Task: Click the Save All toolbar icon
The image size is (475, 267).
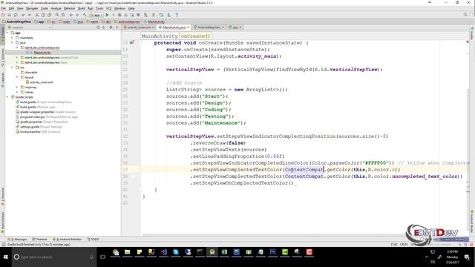Action: pos(9,15)
